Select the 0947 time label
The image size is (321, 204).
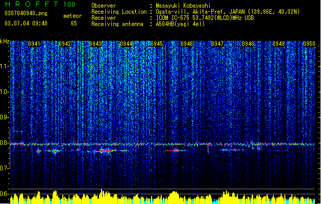coord(217,44)
